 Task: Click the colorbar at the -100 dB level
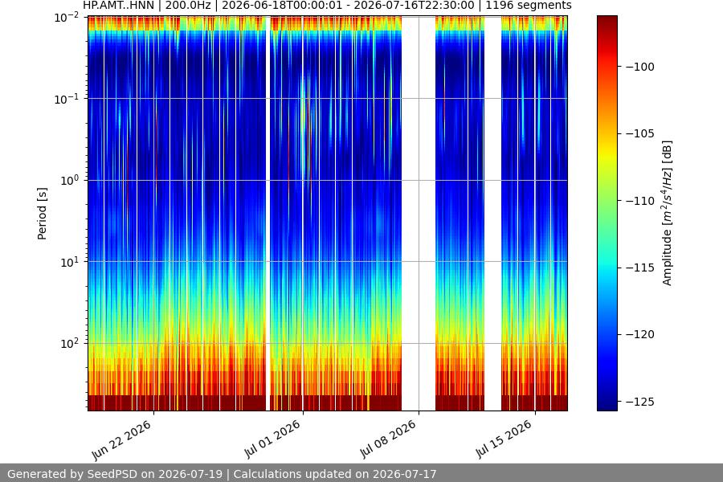607,67
